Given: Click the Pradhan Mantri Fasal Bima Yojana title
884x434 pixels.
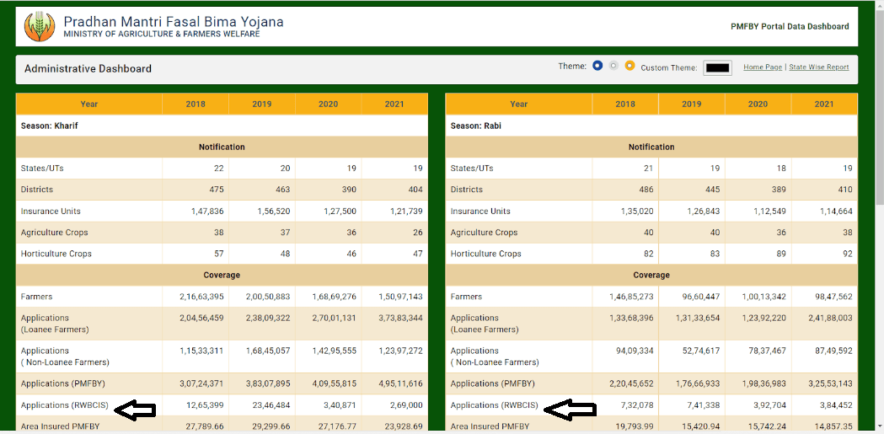Looking at the screenshot, I should tap(174, 22).
